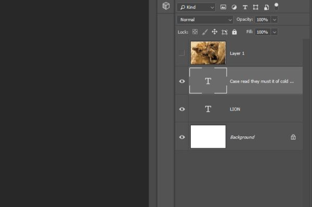Expand the Opacity slider arrow
The width and height of the screenshot is (312, 207).
coord(275,20)
